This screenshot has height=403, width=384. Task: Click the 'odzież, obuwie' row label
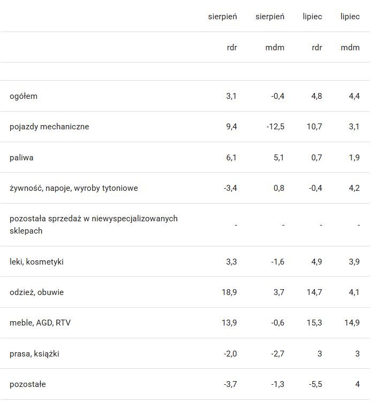tap(36, 292)
